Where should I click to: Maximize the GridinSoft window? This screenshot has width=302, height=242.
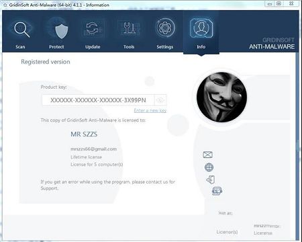click(279, 3)
